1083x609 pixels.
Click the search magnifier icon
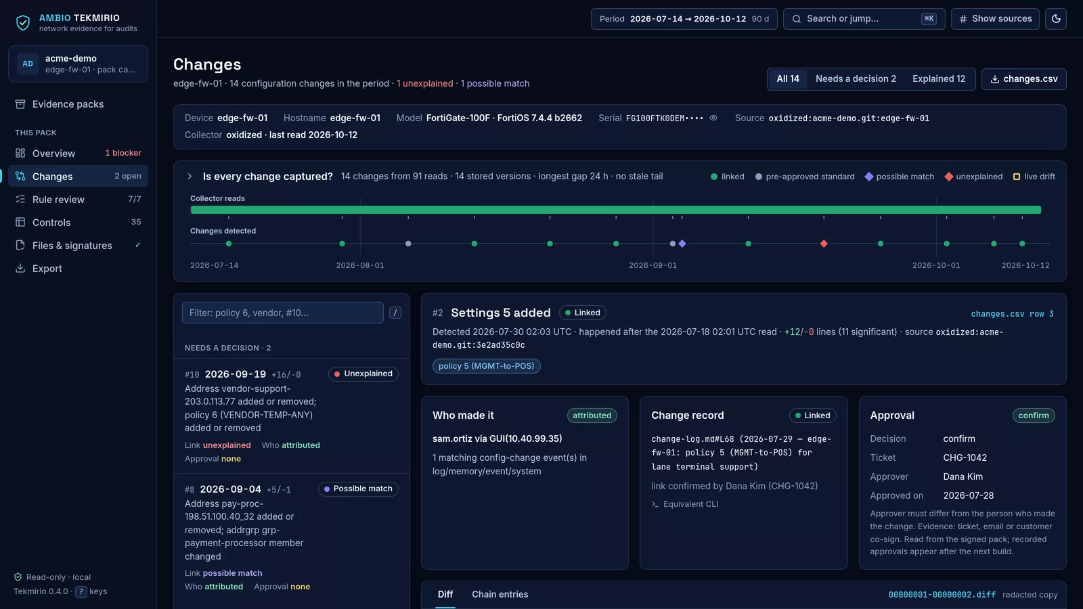coord(797,19)
